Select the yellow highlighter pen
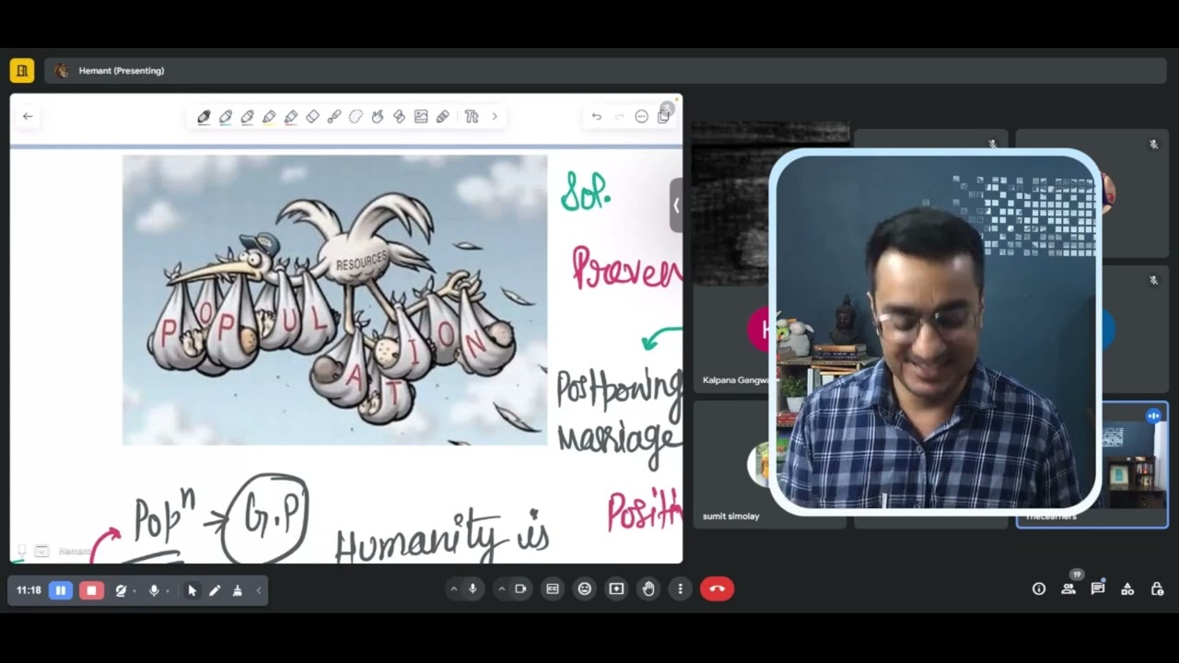 click(269, 116)
